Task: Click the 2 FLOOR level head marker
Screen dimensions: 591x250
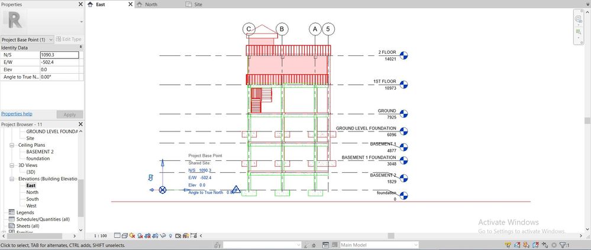Action: [x=403, y=55]
